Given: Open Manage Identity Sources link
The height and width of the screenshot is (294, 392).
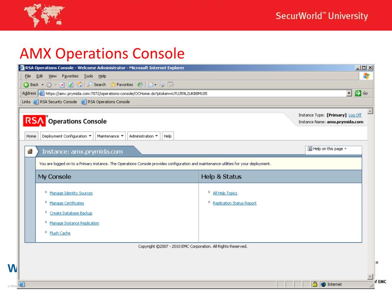Looking at the screenshot, I should click(x=71, y=193).
